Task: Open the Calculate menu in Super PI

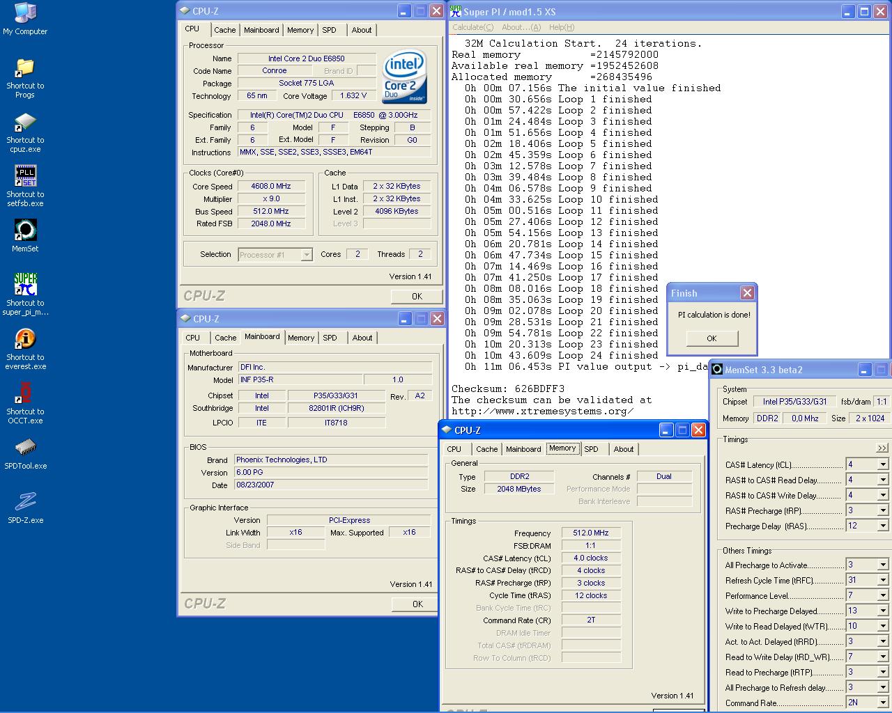Action: point(472,27)
